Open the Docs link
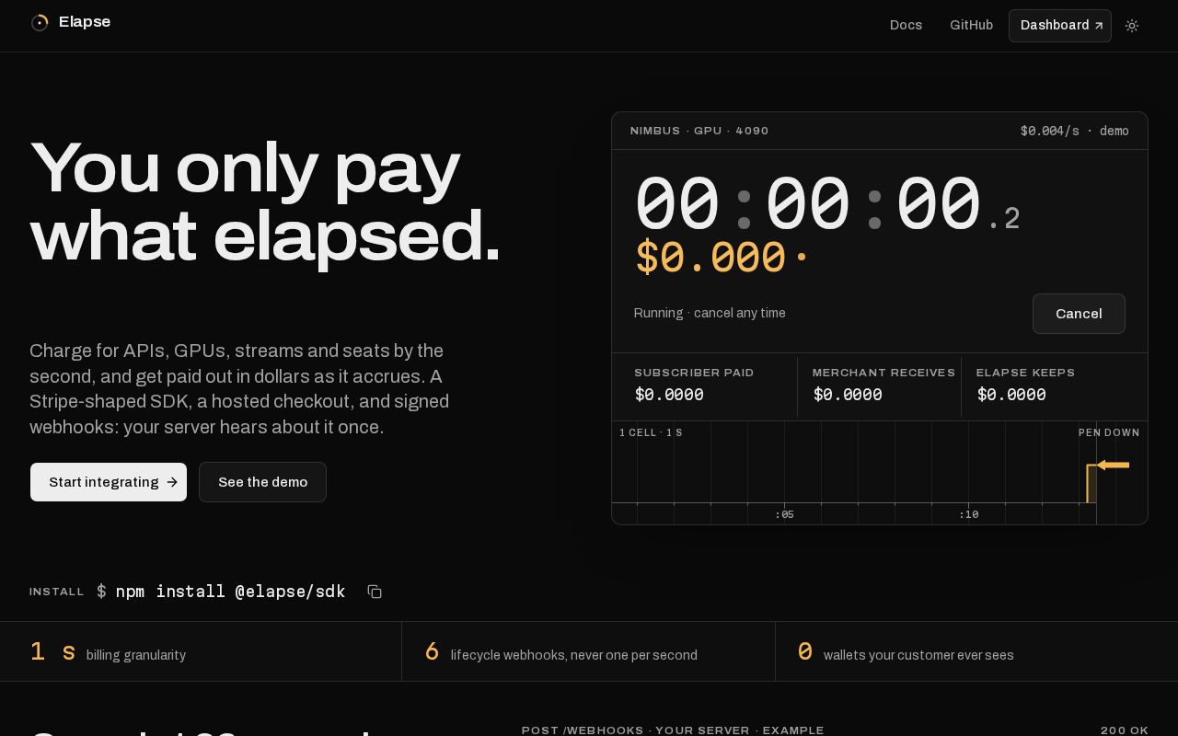Viewport: 1178px width, 736px height. [x=906, y=25]
